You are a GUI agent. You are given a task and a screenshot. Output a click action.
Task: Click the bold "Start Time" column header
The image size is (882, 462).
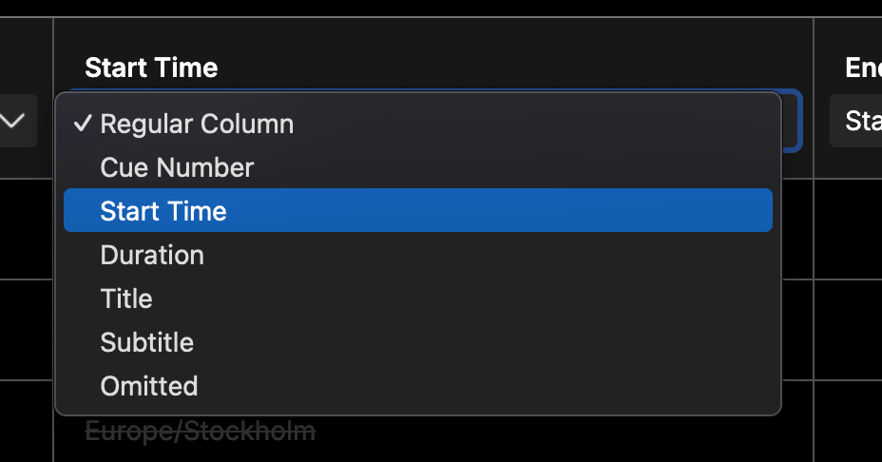(151, 67)
